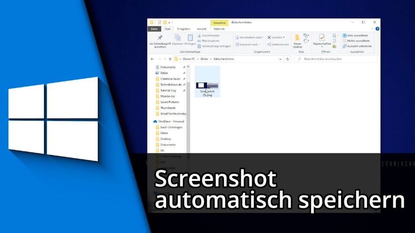
Task: Click the sidebar scroll-up arrow
Action: coord(188,67)
